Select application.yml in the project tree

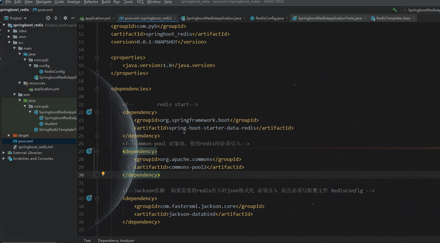click(x=46, y=89)
